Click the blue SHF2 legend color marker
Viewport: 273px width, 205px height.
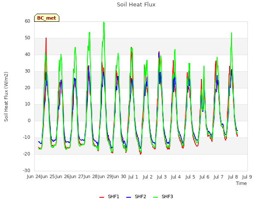tap(128, 197)
